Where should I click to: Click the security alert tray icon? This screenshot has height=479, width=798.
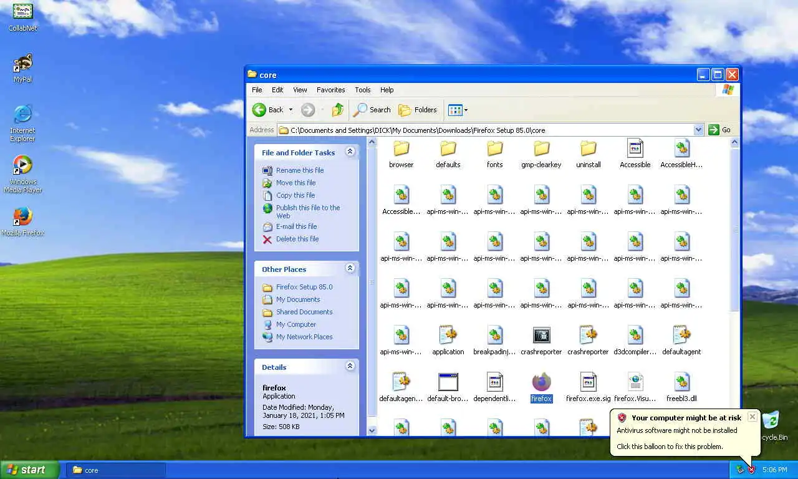[751, 470]
